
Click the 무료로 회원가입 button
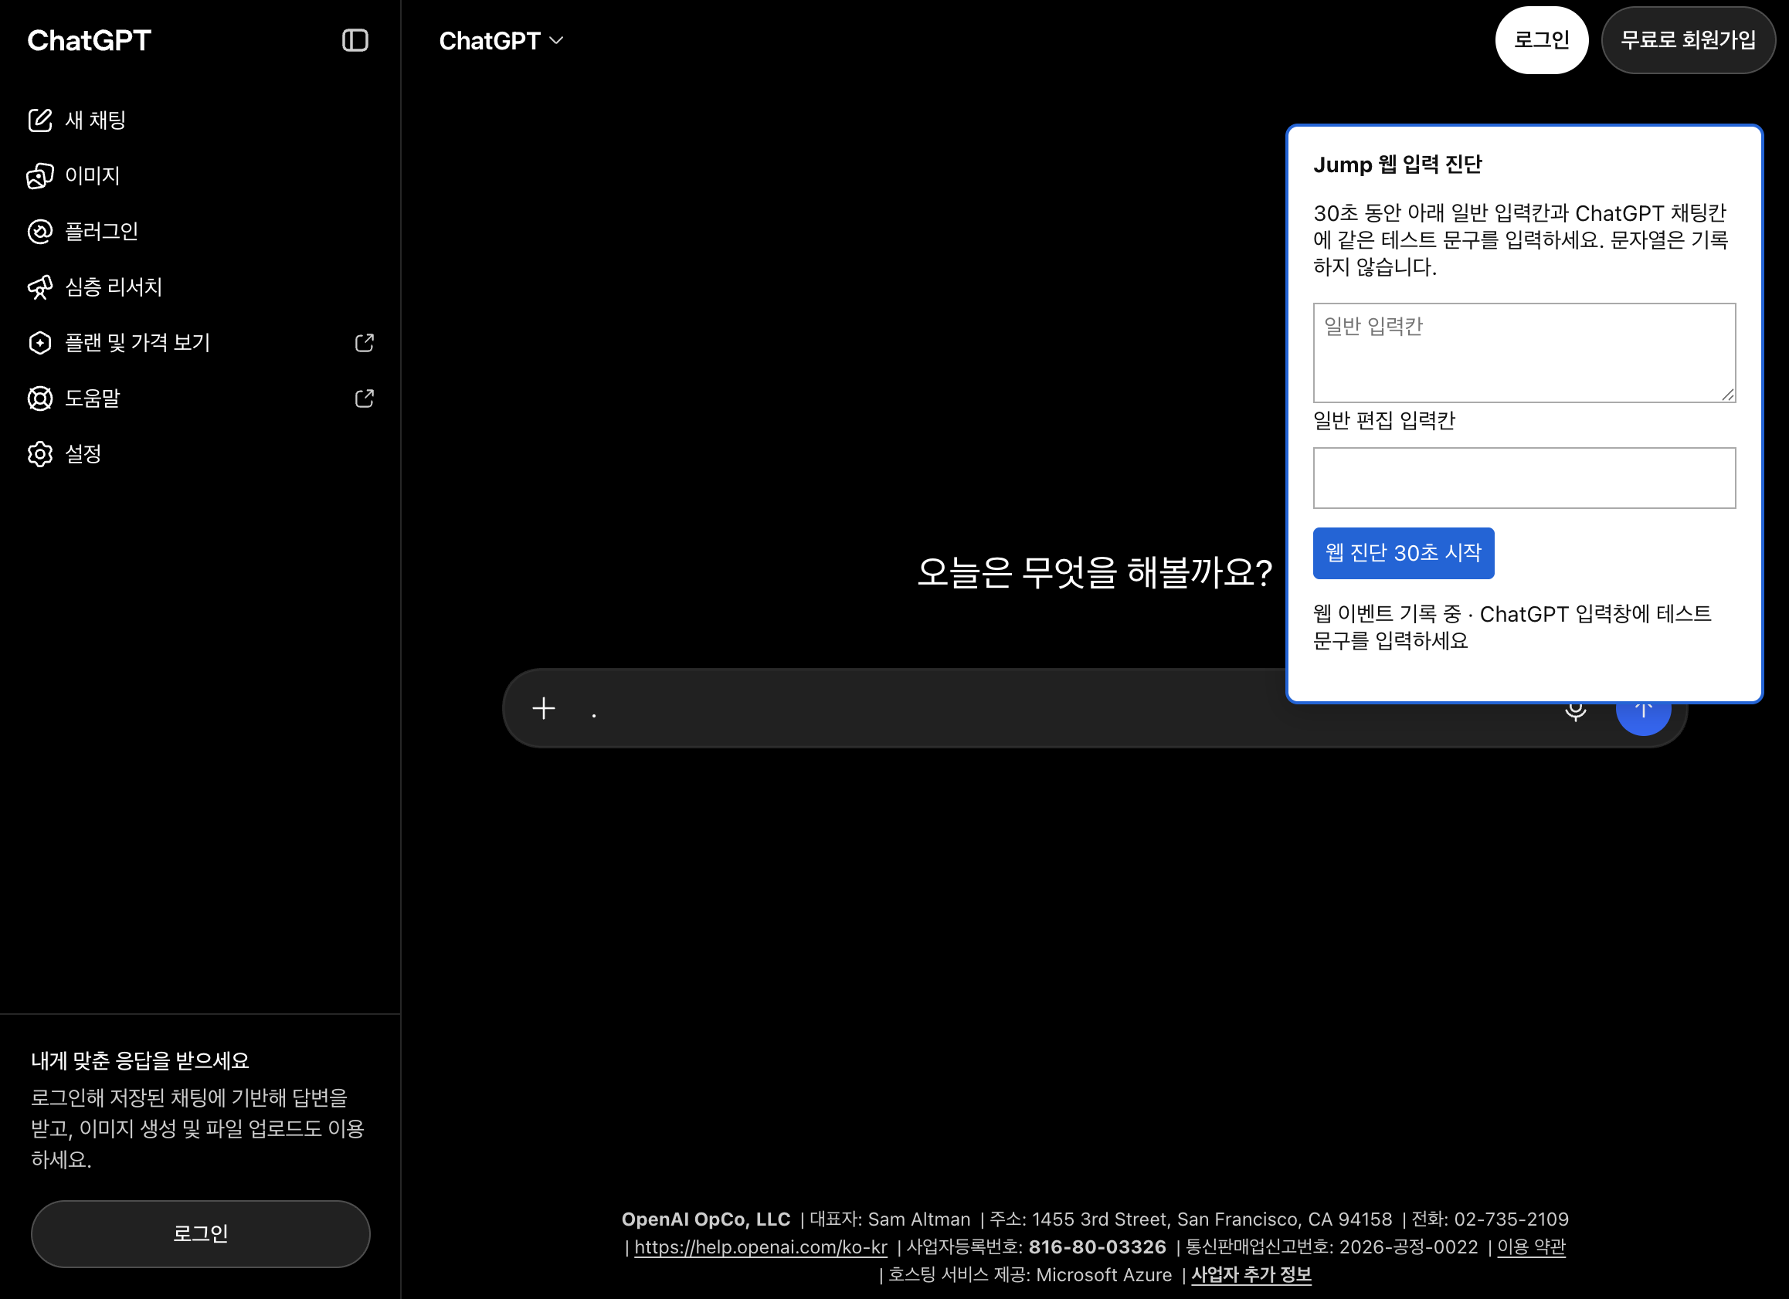[1688, 40]
